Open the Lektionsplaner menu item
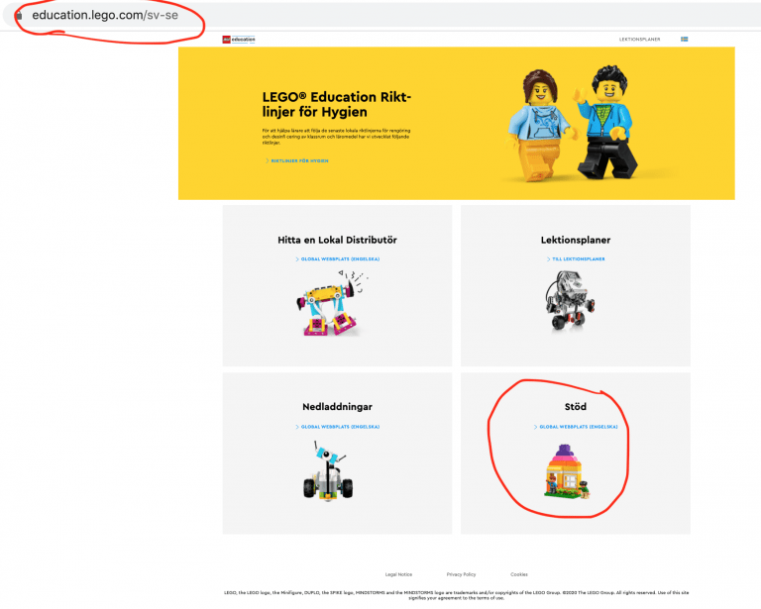The width and height of the screenshot is (761, 609). click(639, 40)
